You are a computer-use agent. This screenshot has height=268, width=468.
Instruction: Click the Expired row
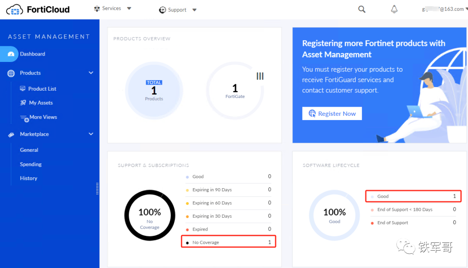228,229
